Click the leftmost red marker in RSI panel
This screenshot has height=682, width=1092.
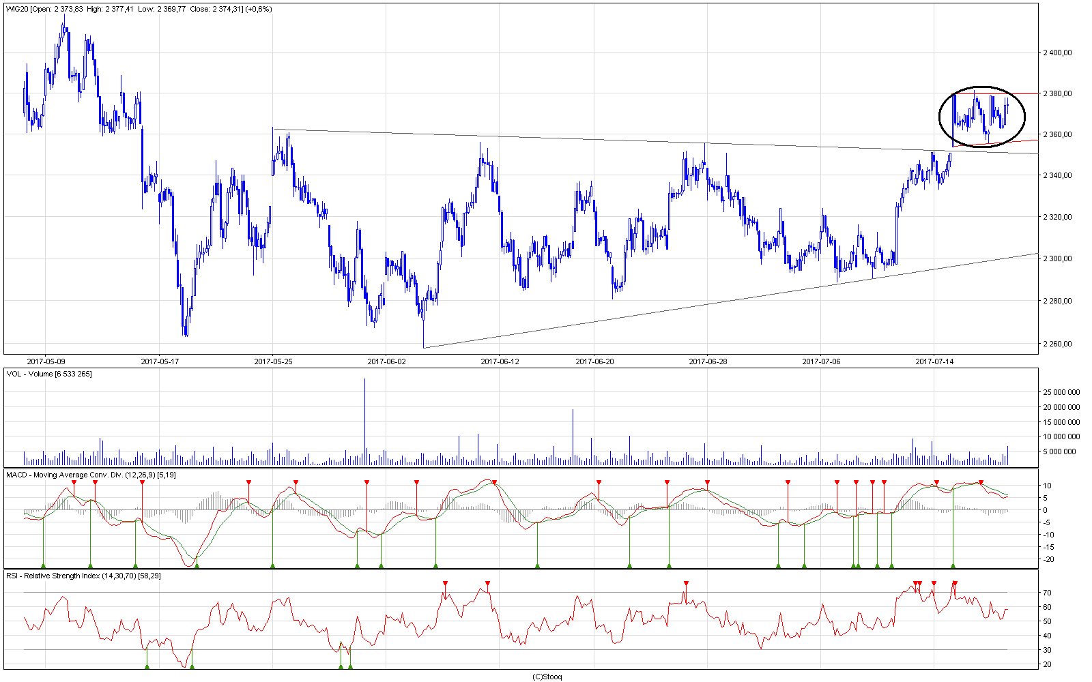pos(445,583)
